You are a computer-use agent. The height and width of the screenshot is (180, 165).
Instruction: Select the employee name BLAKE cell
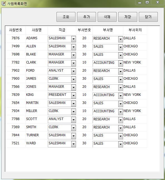click(37, 54)
